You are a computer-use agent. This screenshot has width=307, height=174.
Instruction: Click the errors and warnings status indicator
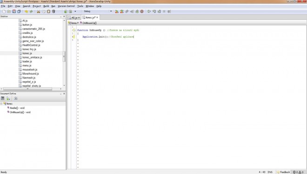(x=298, y=172)
